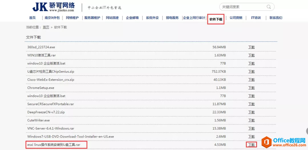Go to 企业上网行审计 page

194,18
